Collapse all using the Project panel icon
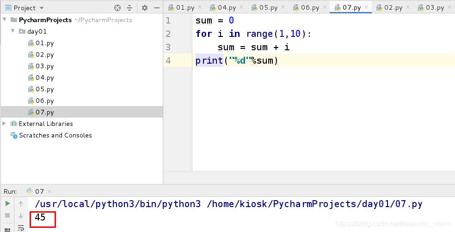455x232 pixels. click(x=129, y=8)
